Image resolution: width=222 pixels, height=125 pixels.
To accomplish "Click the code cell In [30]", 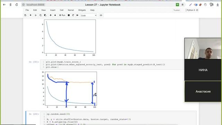I will tap(112, 65).
